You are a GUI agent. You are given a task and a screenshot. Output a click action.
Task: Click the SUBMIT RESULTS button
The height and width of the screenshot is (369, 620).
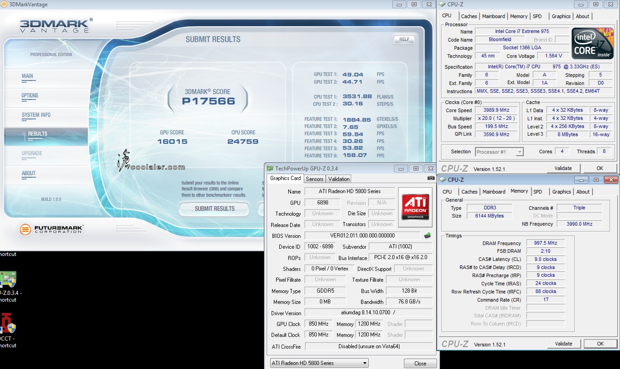point(214,208)
